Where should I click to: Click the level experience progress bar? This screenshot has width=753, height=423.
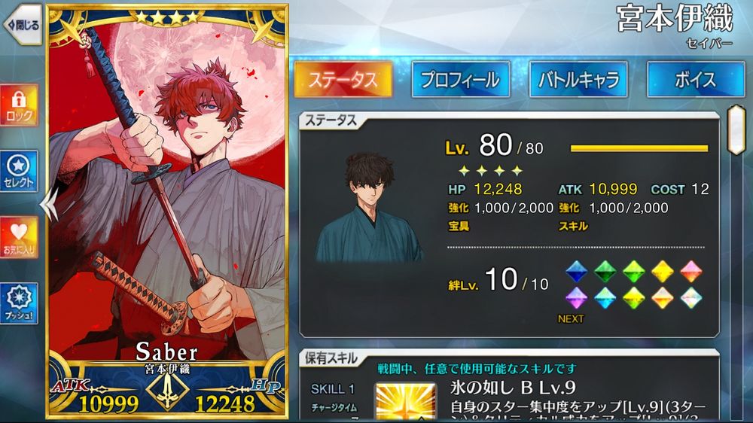tap(639, 148)
